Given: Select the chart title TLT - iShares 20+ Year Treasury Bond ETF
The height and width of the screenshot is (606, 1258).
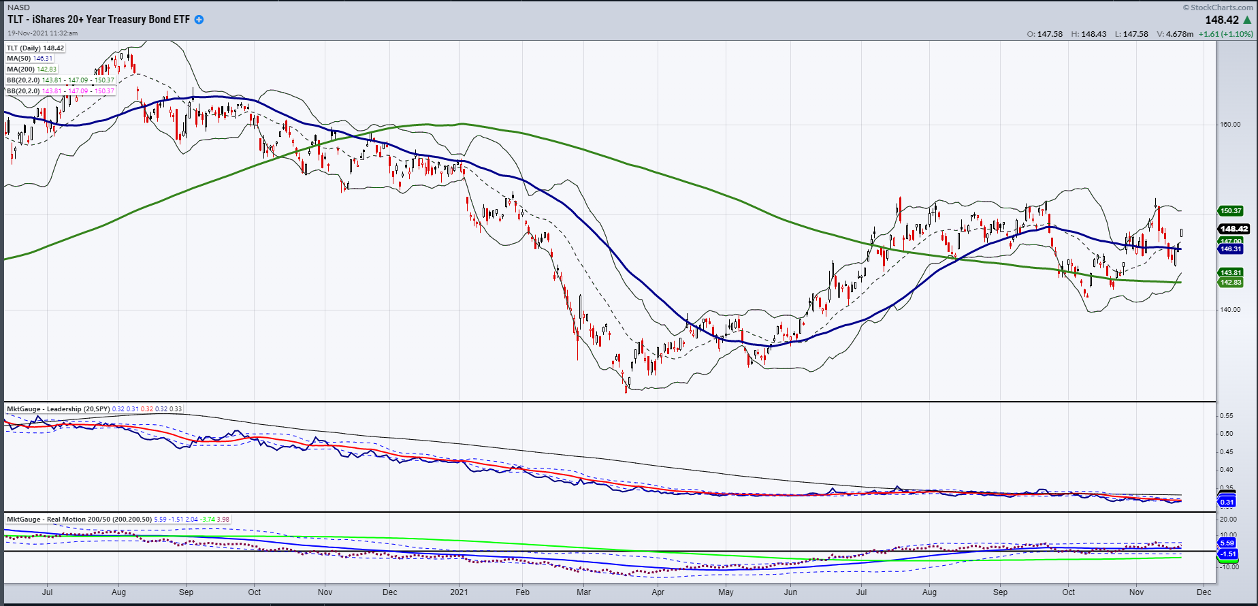Looking at the screenshot, I should point(99,20).
